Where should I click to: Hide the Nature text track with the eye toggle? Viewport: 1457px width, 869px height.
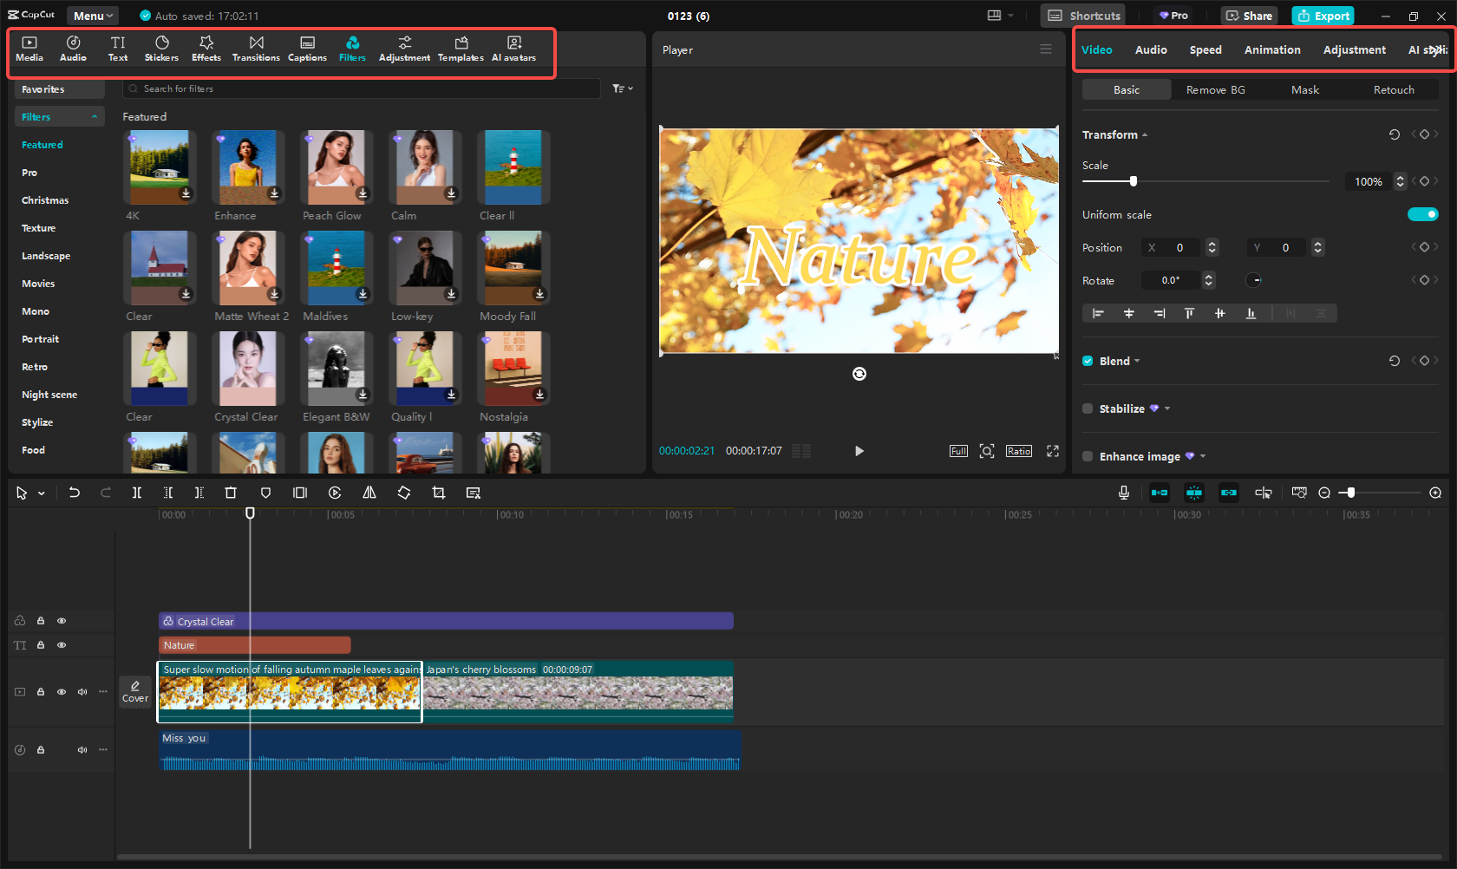point(62,645)
